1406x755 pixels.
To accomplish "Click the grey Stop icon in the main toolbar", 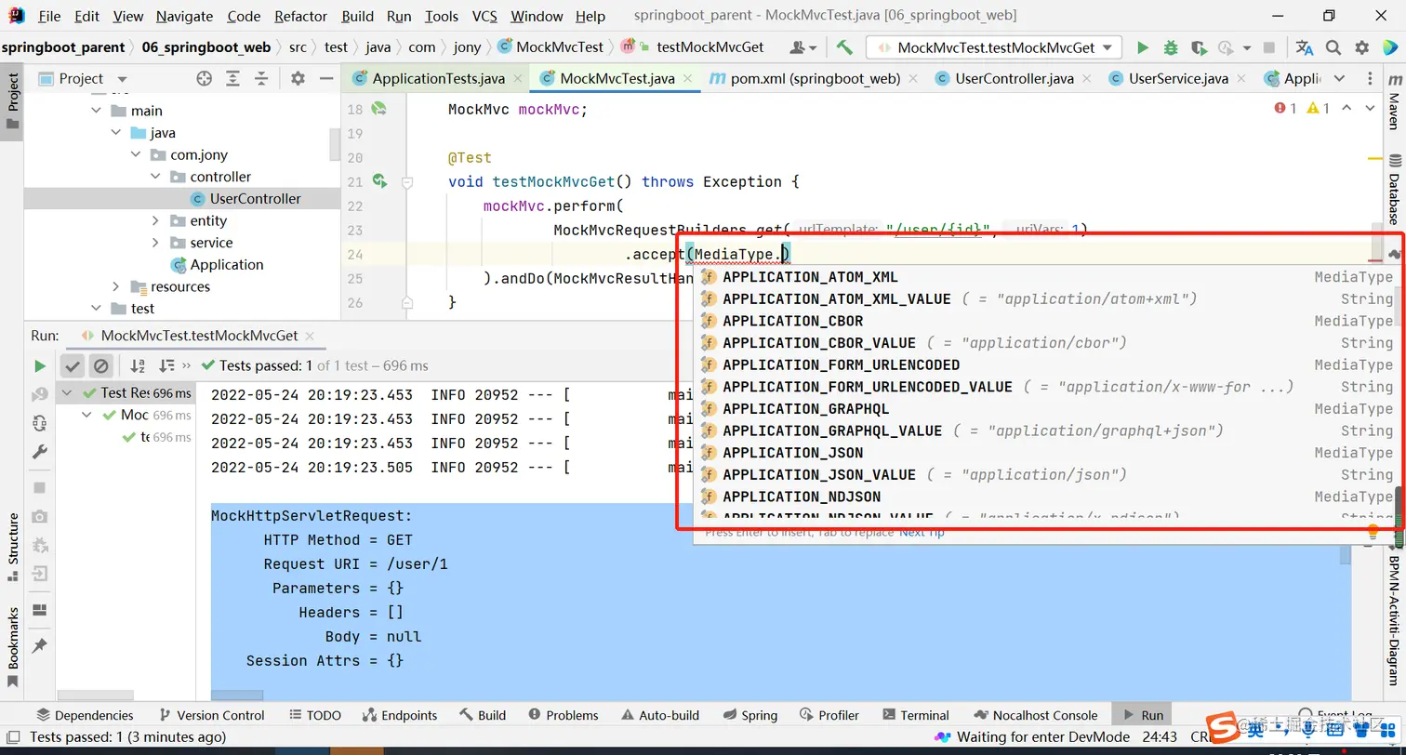I will [x=1269, y=47].
